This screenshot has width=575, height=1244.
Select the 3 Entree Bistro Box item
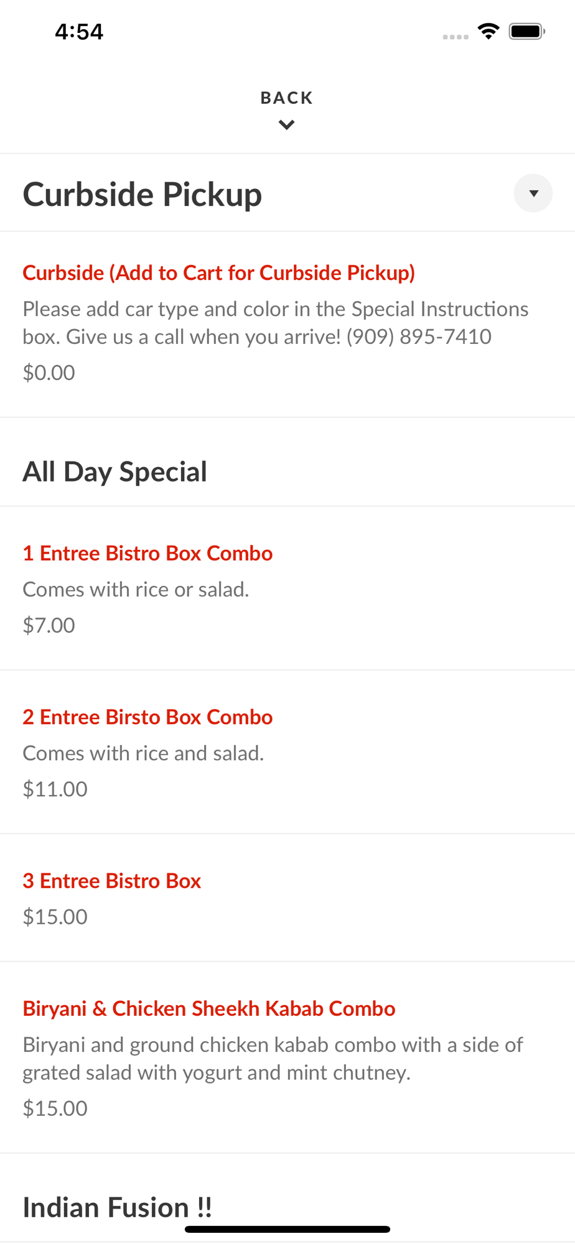coord(112,881)
